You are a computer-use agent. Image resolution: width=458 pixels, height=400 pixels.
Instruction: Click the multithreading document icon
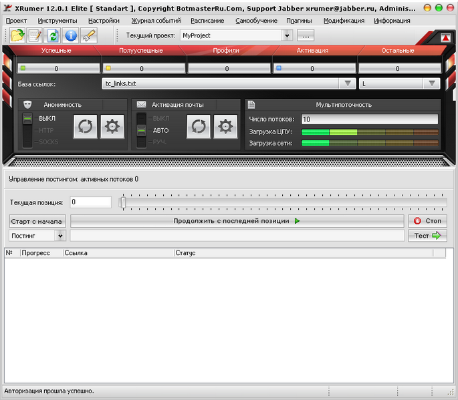point(251,104)
